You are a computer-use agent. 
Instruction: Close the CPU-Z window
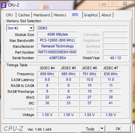tap(125, 4)
